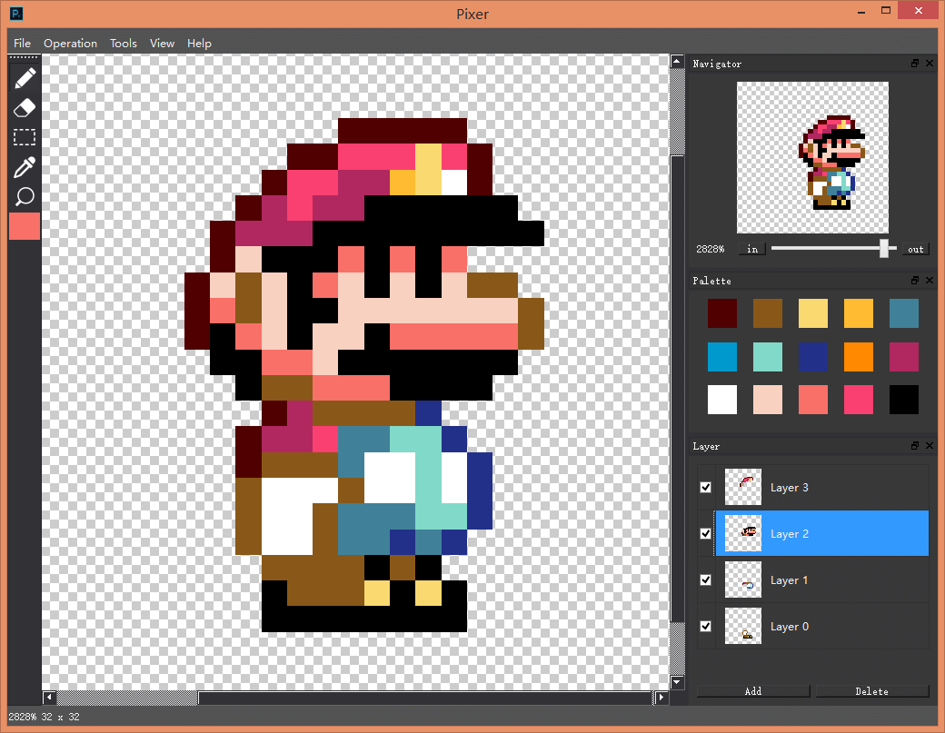This screenshot has height=733, width=945.
Task: Pick the black palette swatch
Action: [904, 400]
